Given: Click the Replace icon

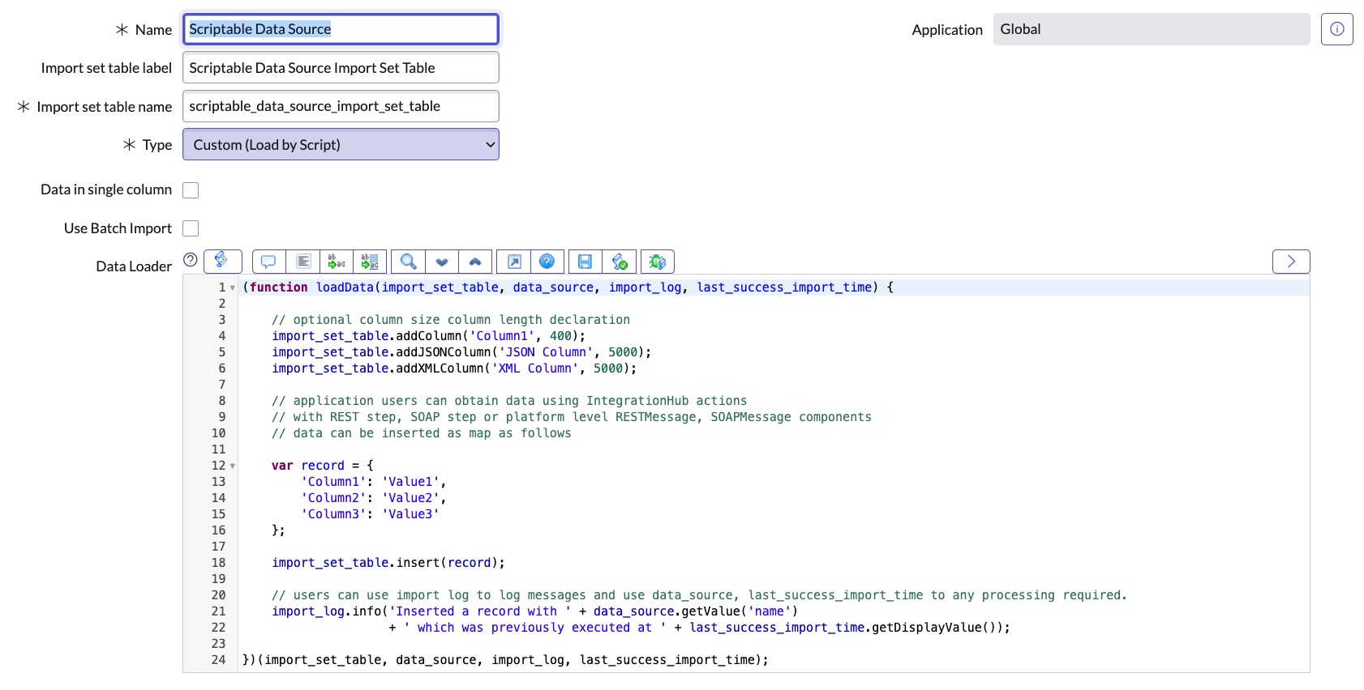Looking at the screenshot, I should (x=337, y=262).
